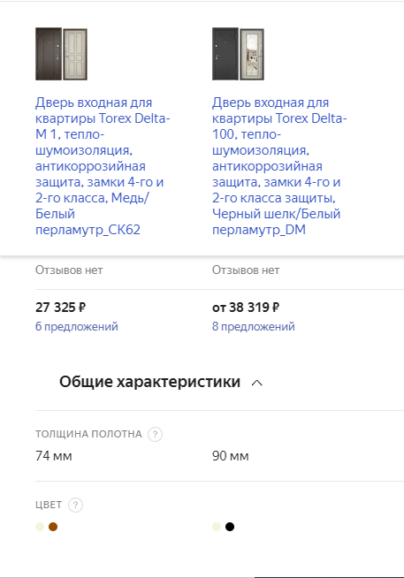Screen dimensions: 404x578
Task: Select beige color swatch under Delta-M 1
Action: (x=40, y=527)
